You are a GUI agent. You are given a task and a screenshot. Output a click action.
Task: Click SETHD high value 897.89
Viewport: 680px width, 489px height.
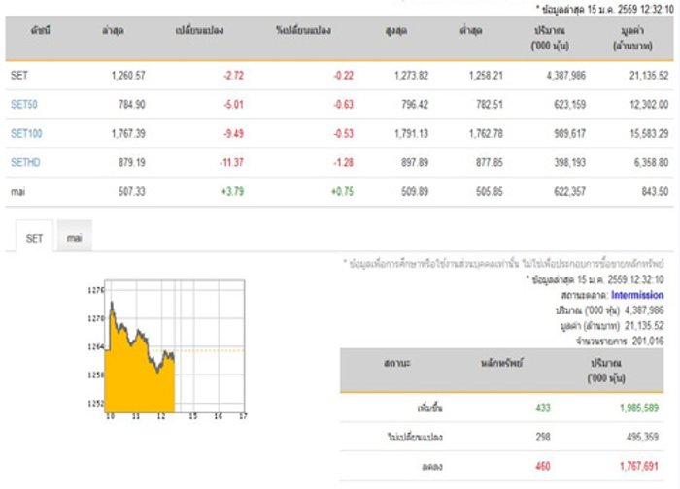415,162
